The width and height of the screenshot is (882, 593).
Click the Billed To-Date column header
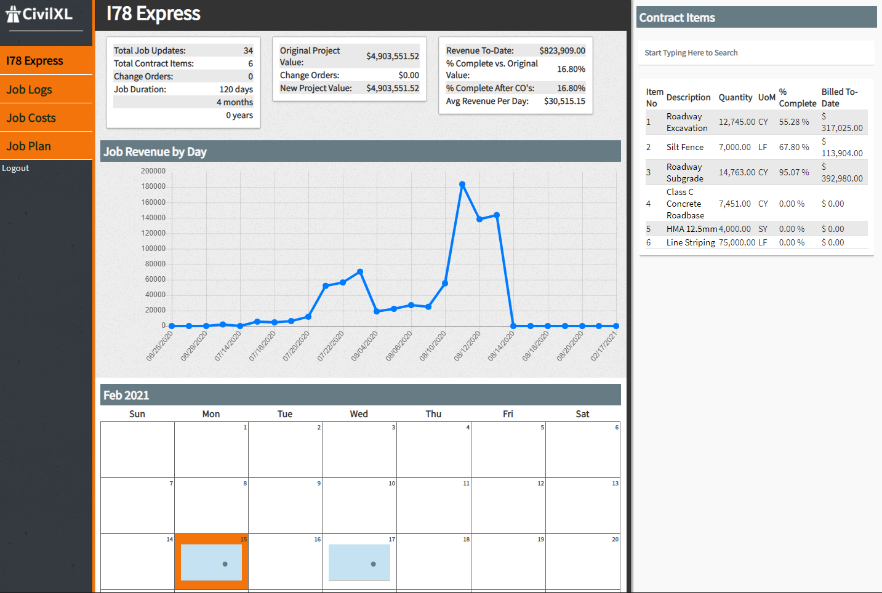coord(839,97)
